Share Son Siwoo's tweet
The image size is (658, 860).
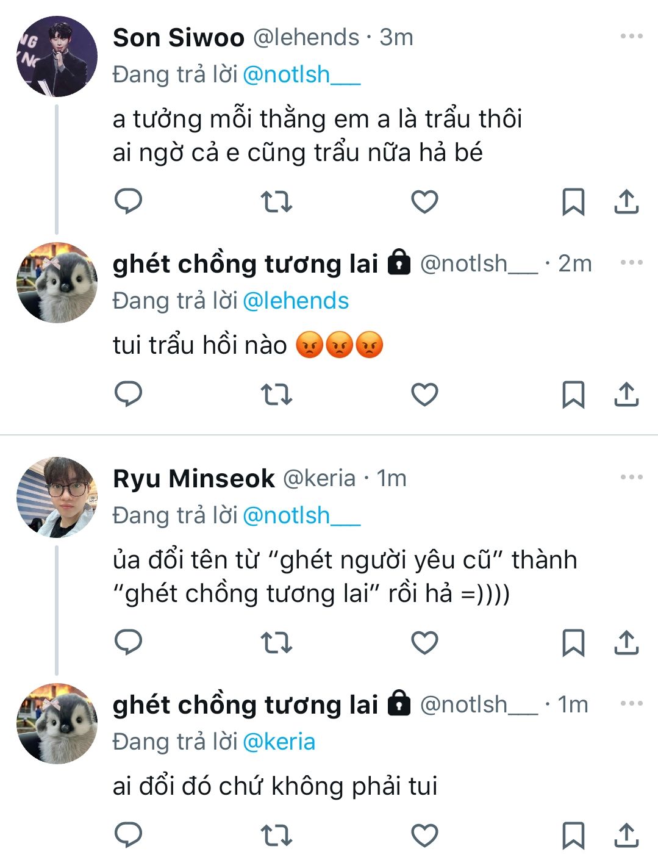coord(626,201)
